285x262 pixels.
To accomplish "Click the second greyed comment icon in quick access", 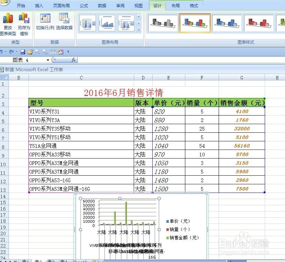I will click(x=45, y=52).
